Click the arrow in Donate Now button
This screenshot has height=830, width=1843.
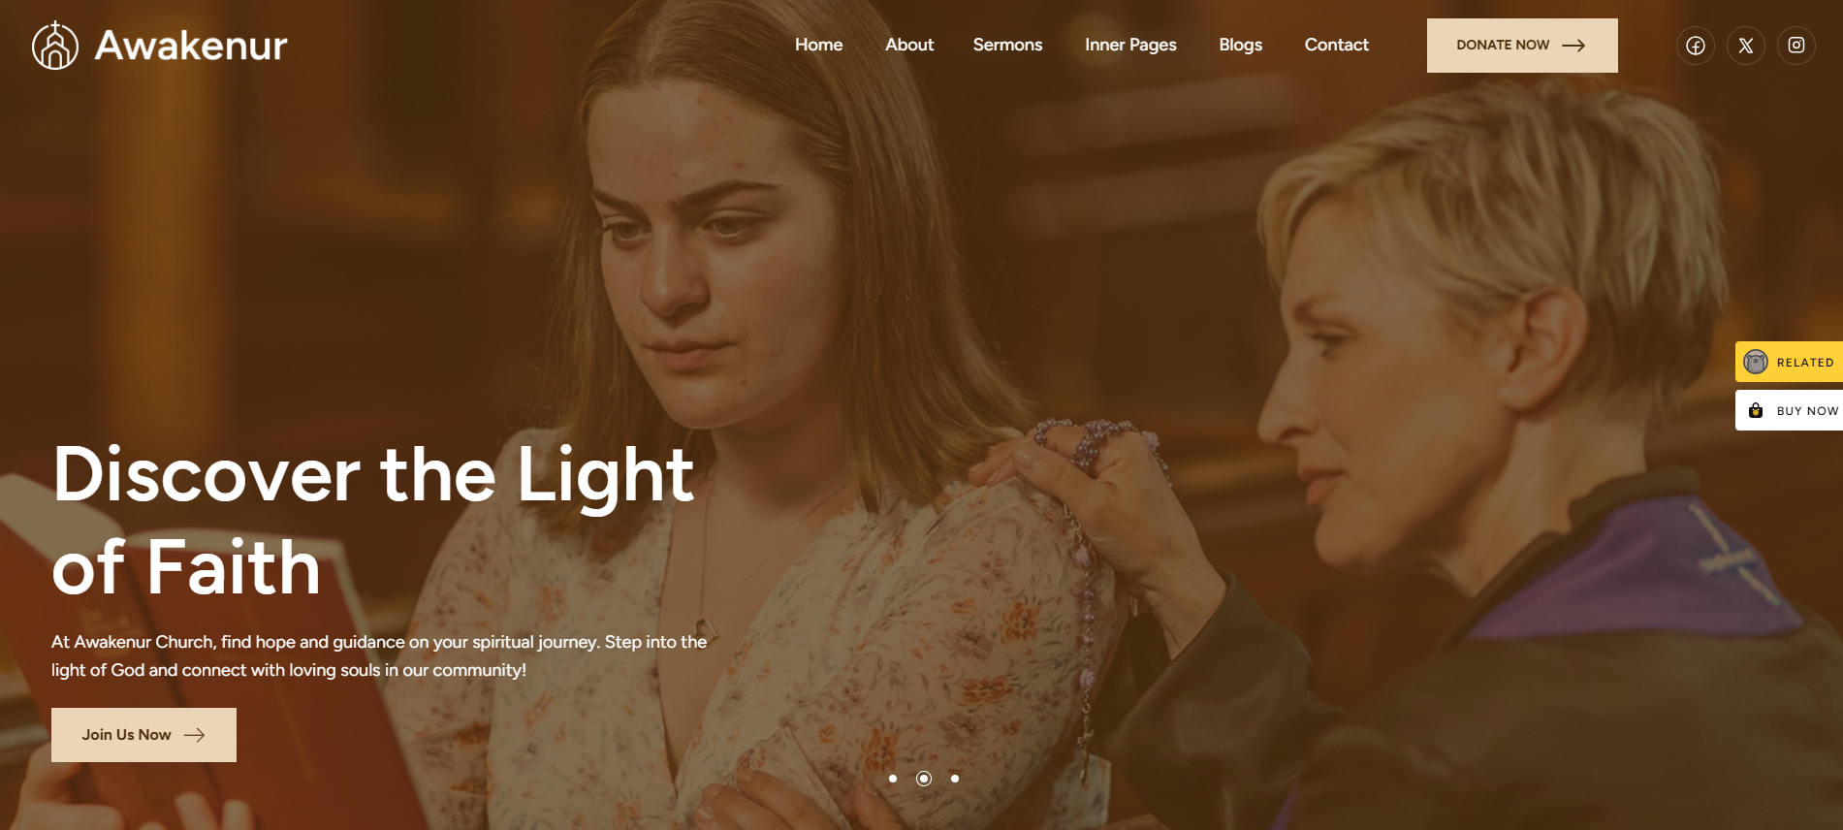1573,46
